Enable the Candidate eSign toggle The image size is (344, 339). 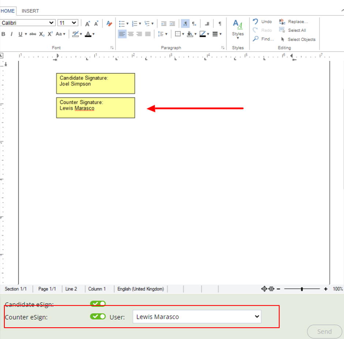click(x=97, y=304)
